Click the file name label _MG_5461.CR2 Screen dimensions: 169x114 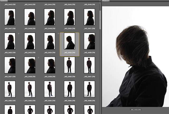pos(89,77)
